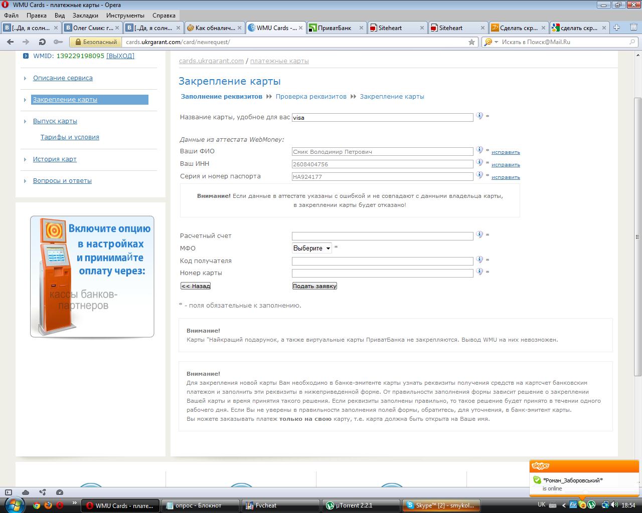Click into the Расчетный счет input field
The height and width of the screenshot is (513, 642).
point(383,236)
